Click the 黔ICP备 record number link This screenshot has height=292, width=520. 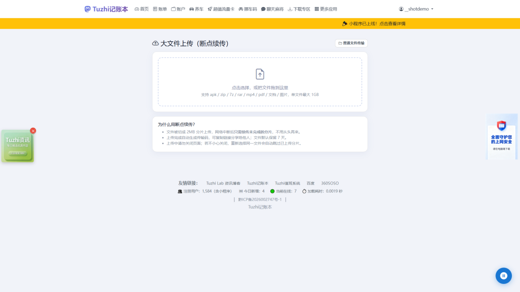(x=260, y=199)
